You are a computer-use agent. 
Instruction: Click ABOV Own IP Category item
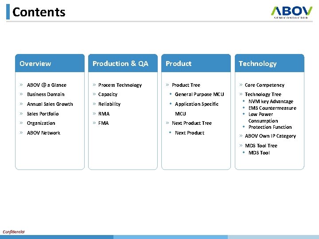tap(270, 136)
